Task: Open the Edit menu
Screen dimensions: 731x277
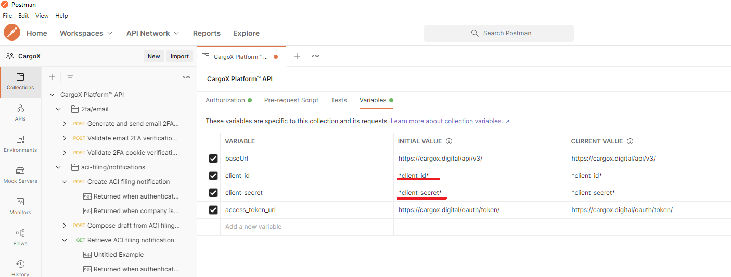Action: point(23,16)
